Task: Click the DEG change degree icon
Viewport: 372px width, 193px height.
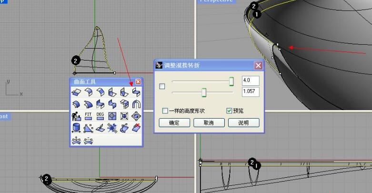Action: (x=100, y=116)
